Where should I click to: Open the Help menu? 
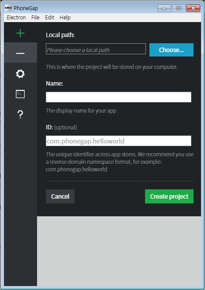(65, 18)
